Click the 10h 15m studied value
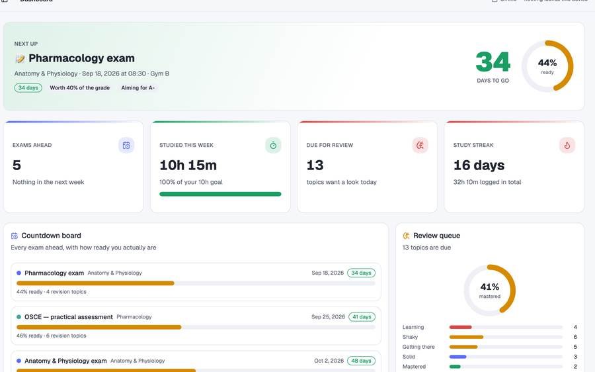 tap(188, 165)
